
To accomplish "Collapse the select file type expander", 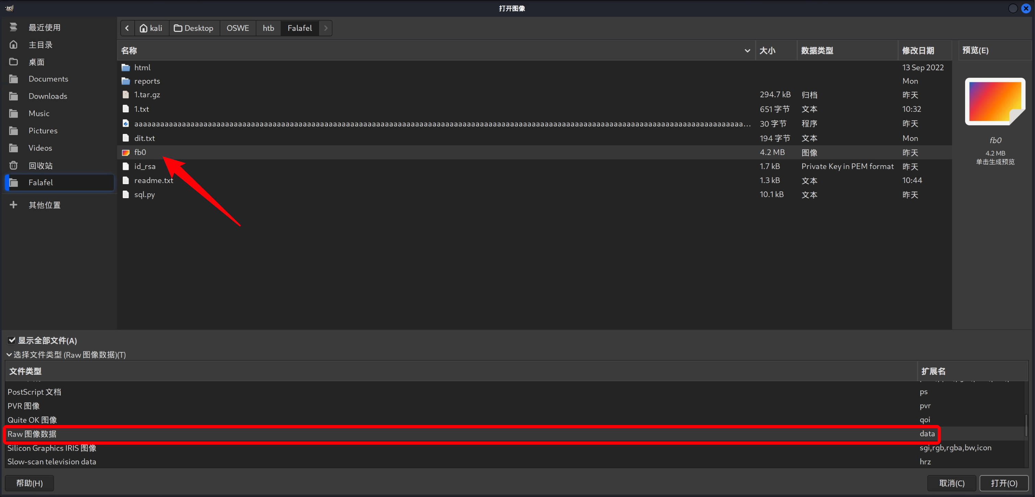I will click(9, 355).
